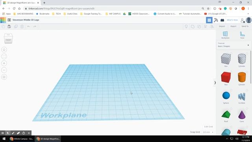This screenshot has height=142, width=252.
Task: Click the Copy toolbar icon
Action: (x=4, y=26)
